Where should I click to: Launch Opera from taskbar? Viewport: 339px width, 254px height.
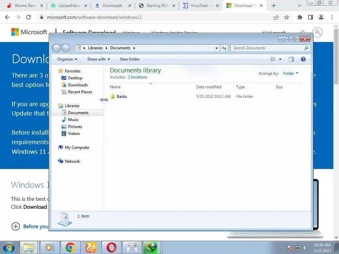tap(111, 247)
